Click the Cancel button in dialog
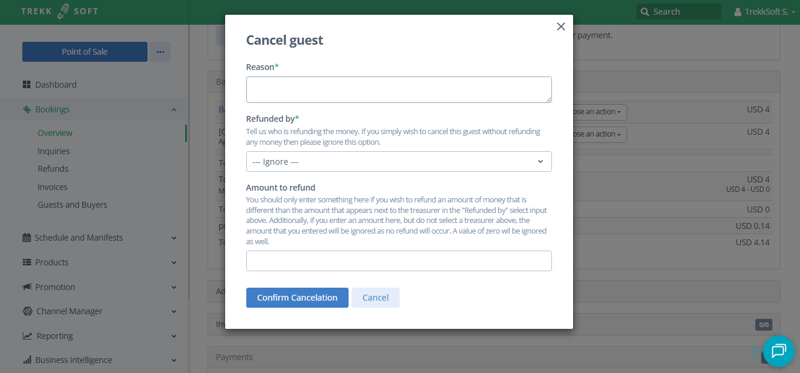Image resolution: width=800 pixels, height=373 pixels. tap(375, 298)
